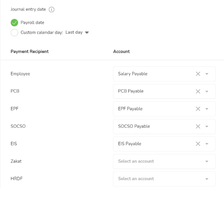This screenshot has height=197, width=224.
Task: Open the Last day calendar dropdown
Action: coord(87,33)
